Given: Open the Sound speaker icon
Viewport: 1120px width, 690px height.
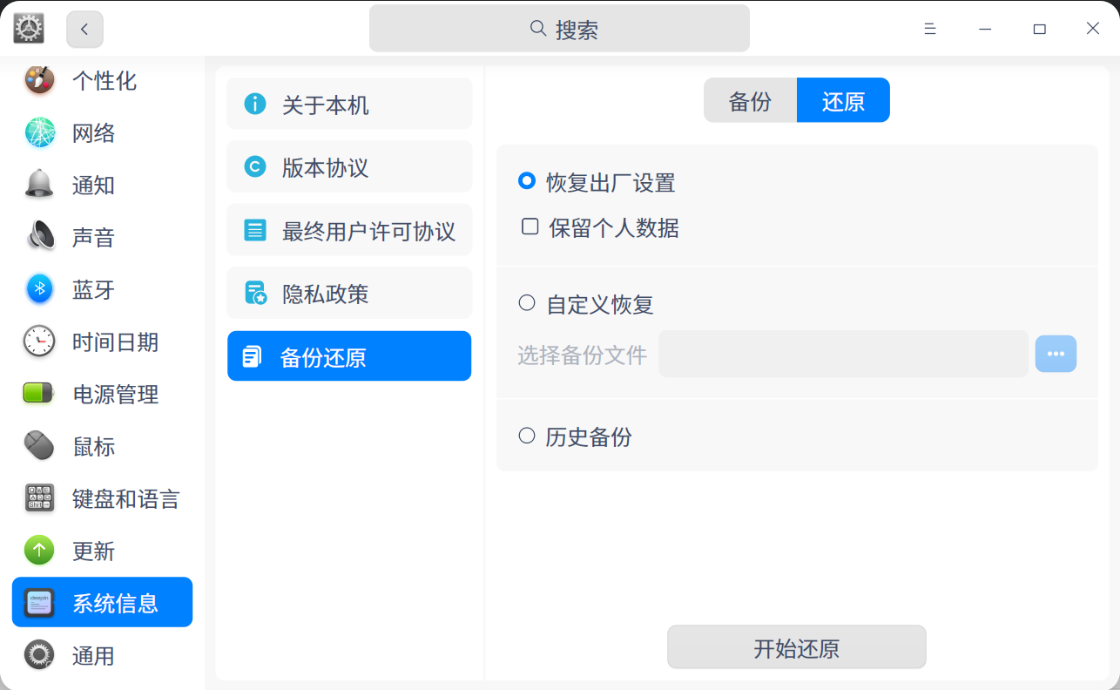Looking at the screenshot, I should point(39,237).
